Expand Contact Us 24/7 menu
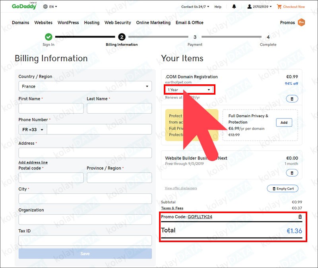The width and height of the screenshot is (318, 268). (195, 7)
